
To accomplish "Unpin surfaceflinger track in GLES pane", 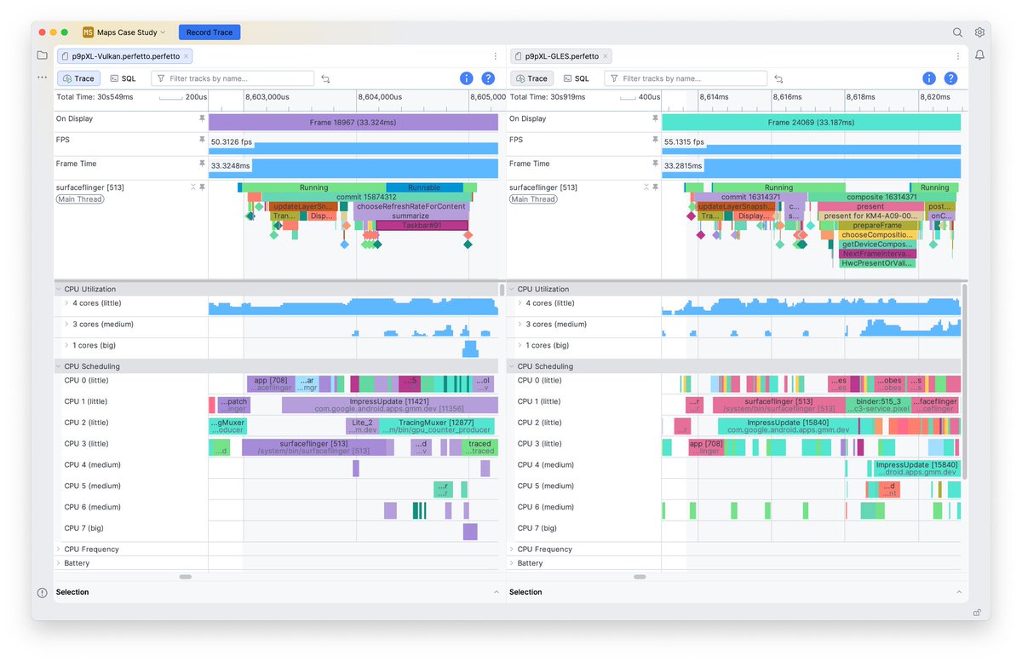I will coord(655,187).
